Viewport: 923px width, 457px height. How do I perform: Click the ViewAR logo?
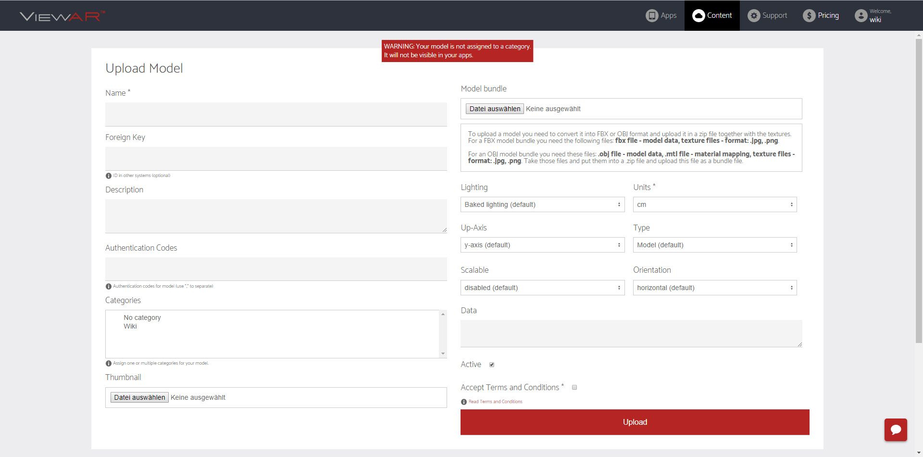(x=62, y=16)
